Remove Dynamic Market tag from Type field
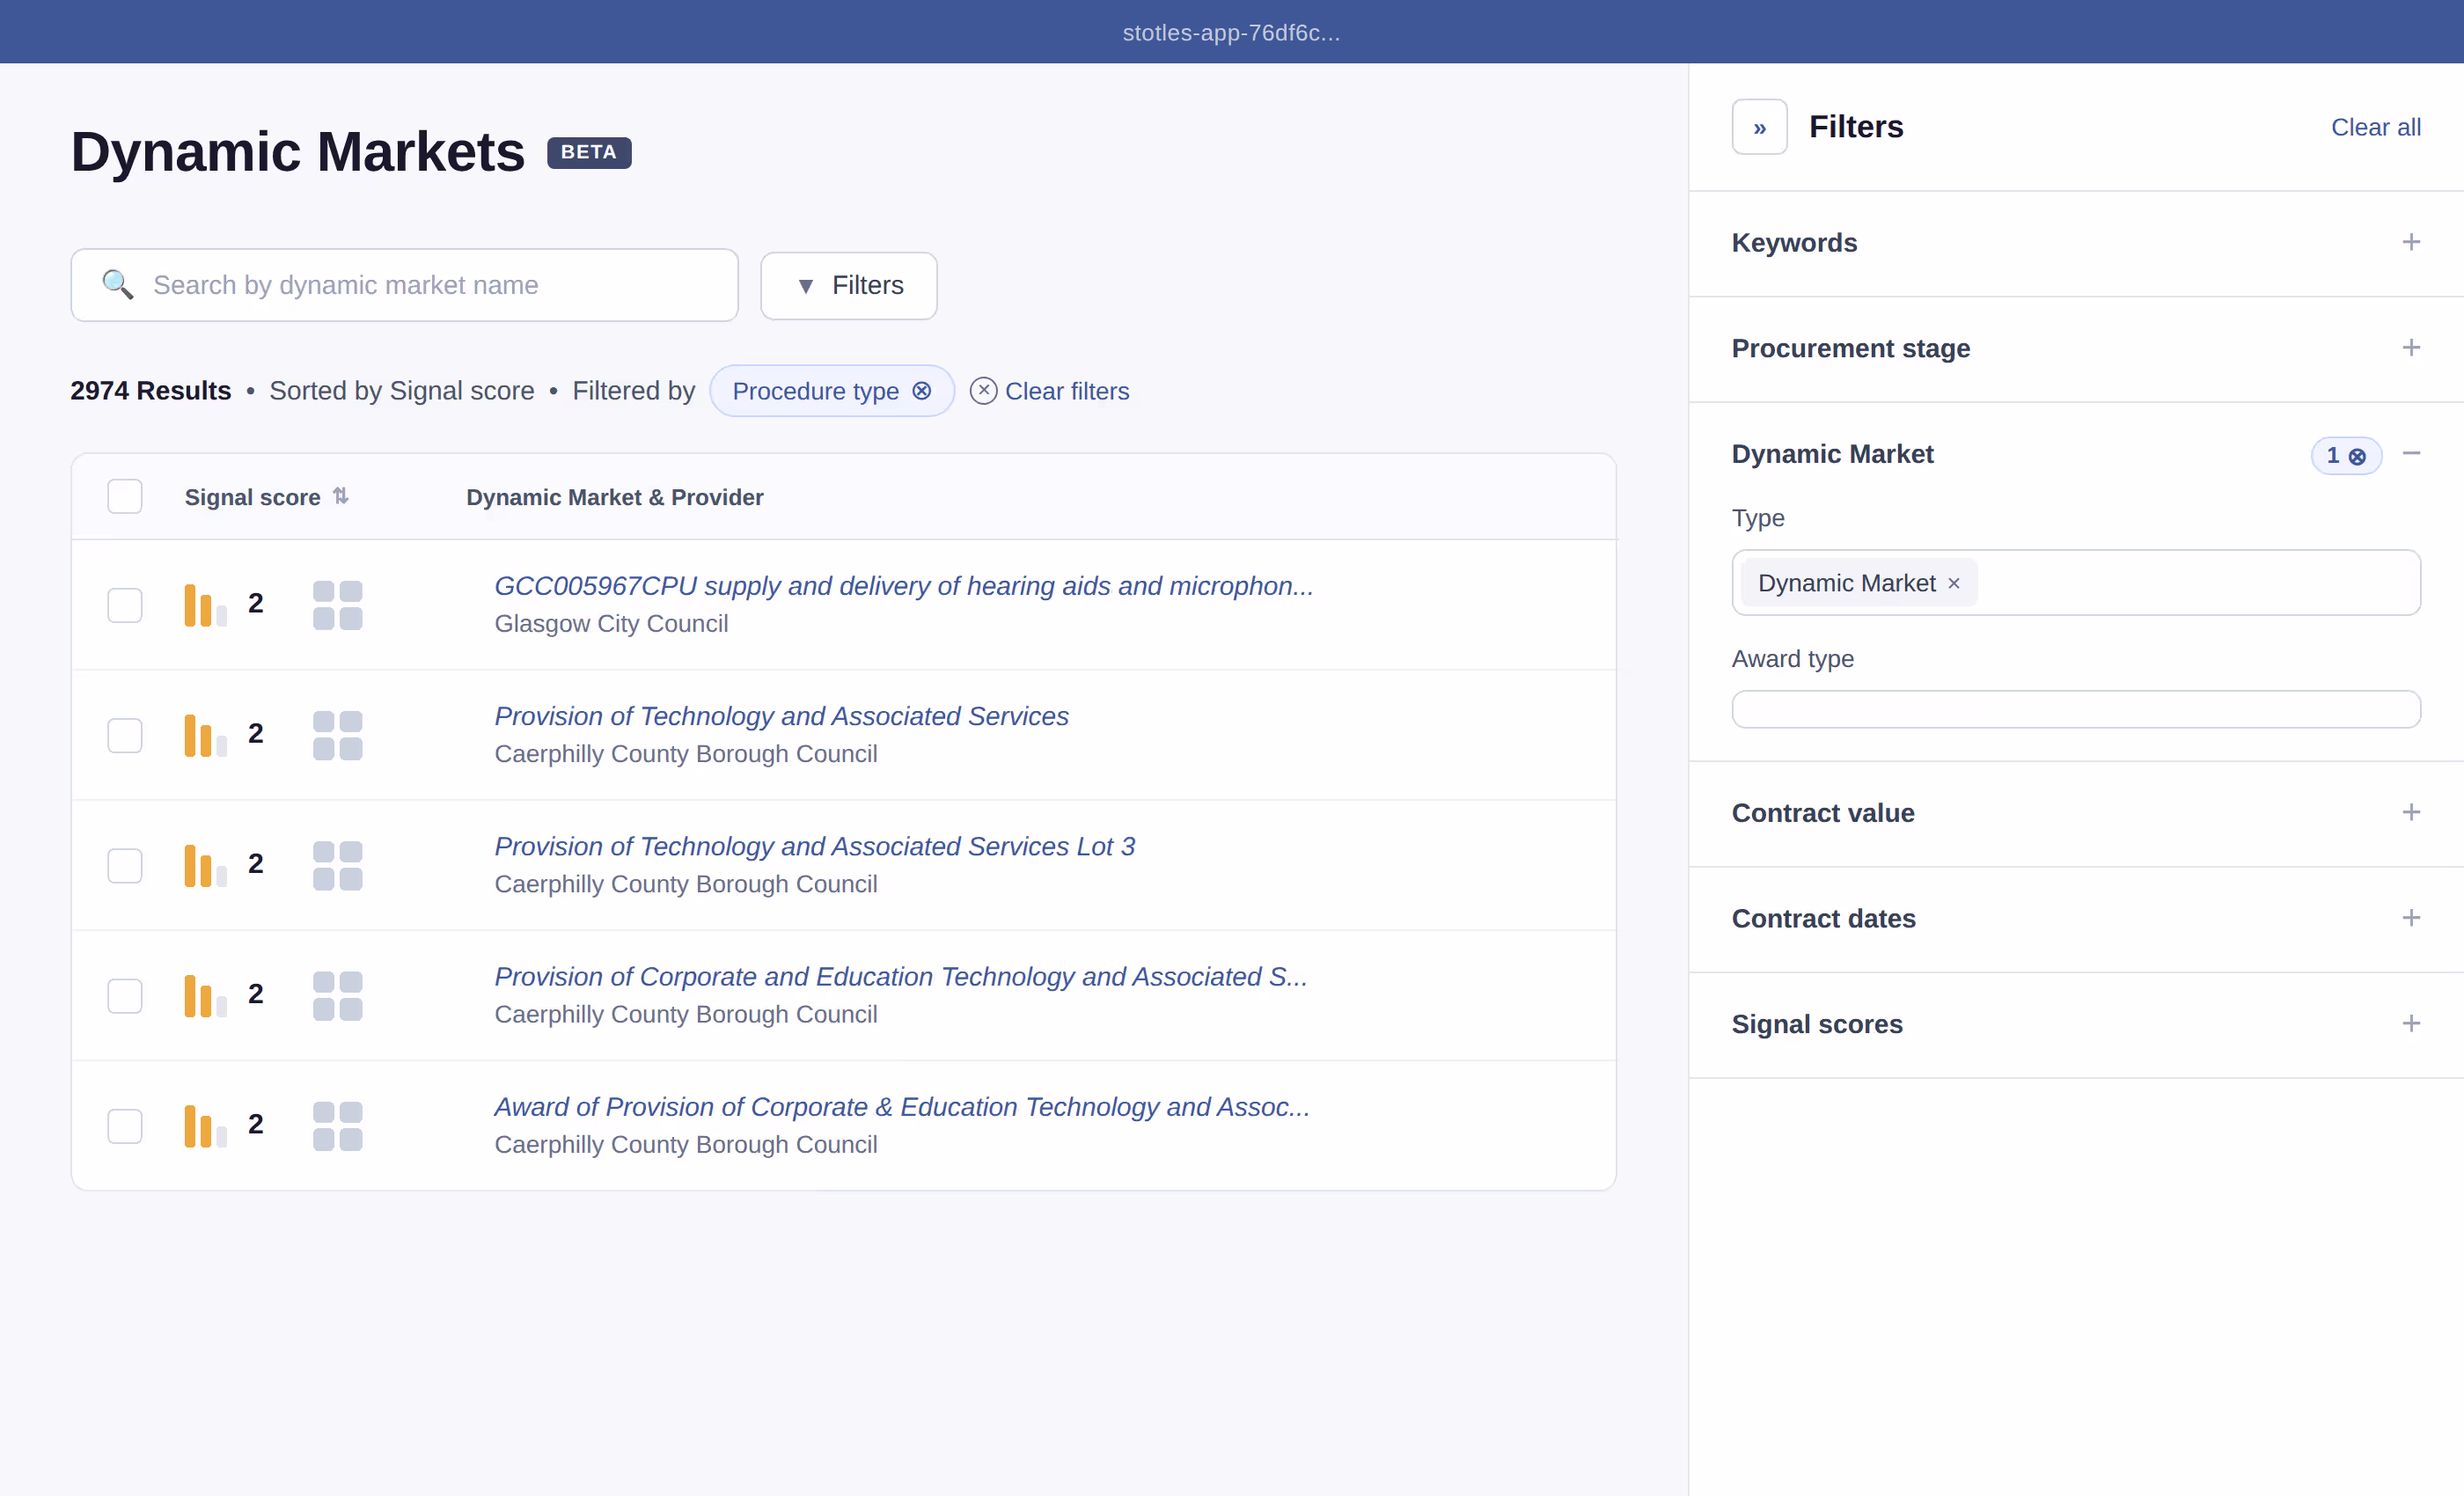Screen dimensions: 2464x1496 [x=1953, y=583]
